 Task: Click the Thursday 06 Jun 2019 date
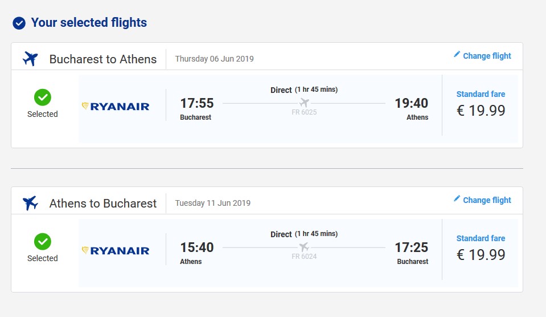tap(214, 59)
